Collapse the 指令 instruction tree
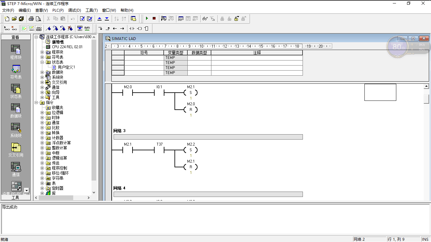The height and width of the screenshot is (242, 431). (x=36, y=102)
